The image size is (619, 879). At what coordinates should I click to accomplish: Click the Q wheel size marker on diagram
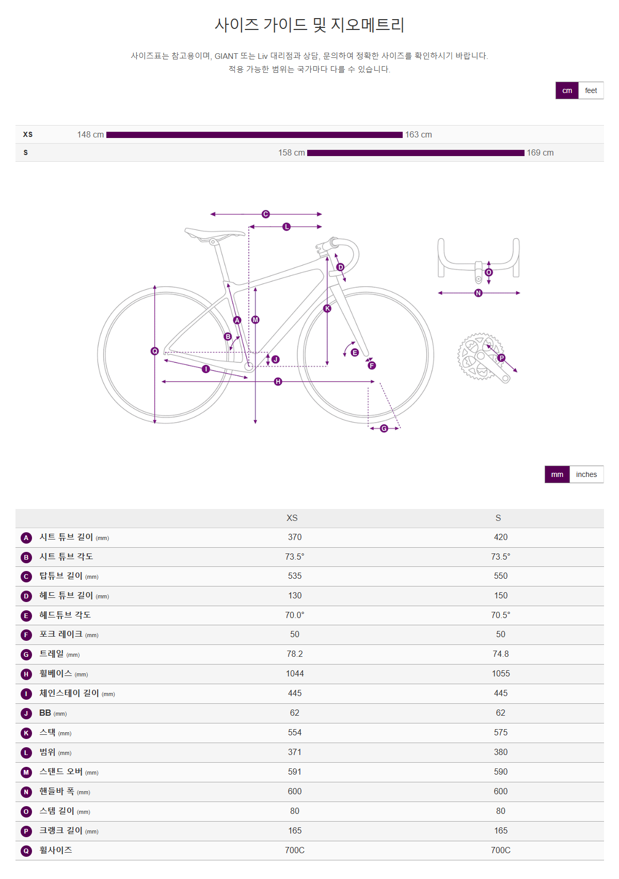(x=154, y=351)
